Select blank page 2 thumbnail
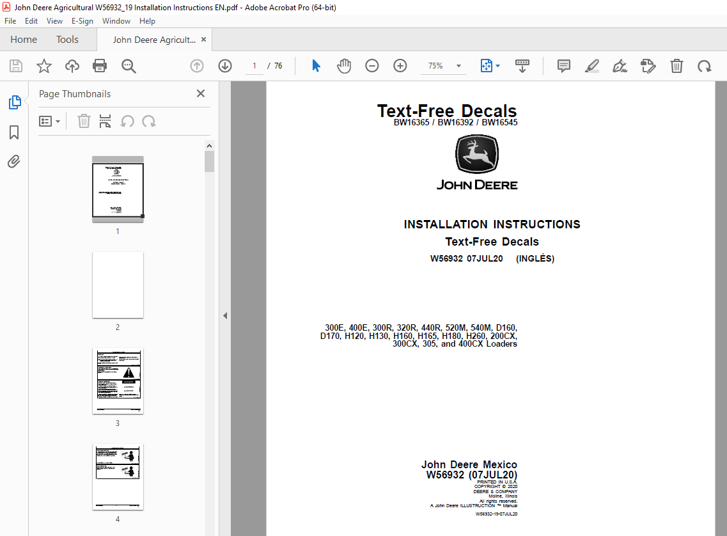This screenshot has width=727, height=536. [118, 285]
